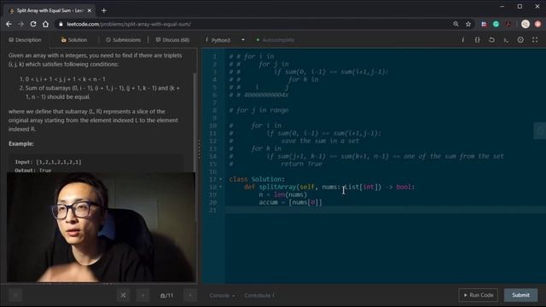The image size is (546, 307).
Task: Open the feedback tab on editor edge
Action: click(540, 130)
